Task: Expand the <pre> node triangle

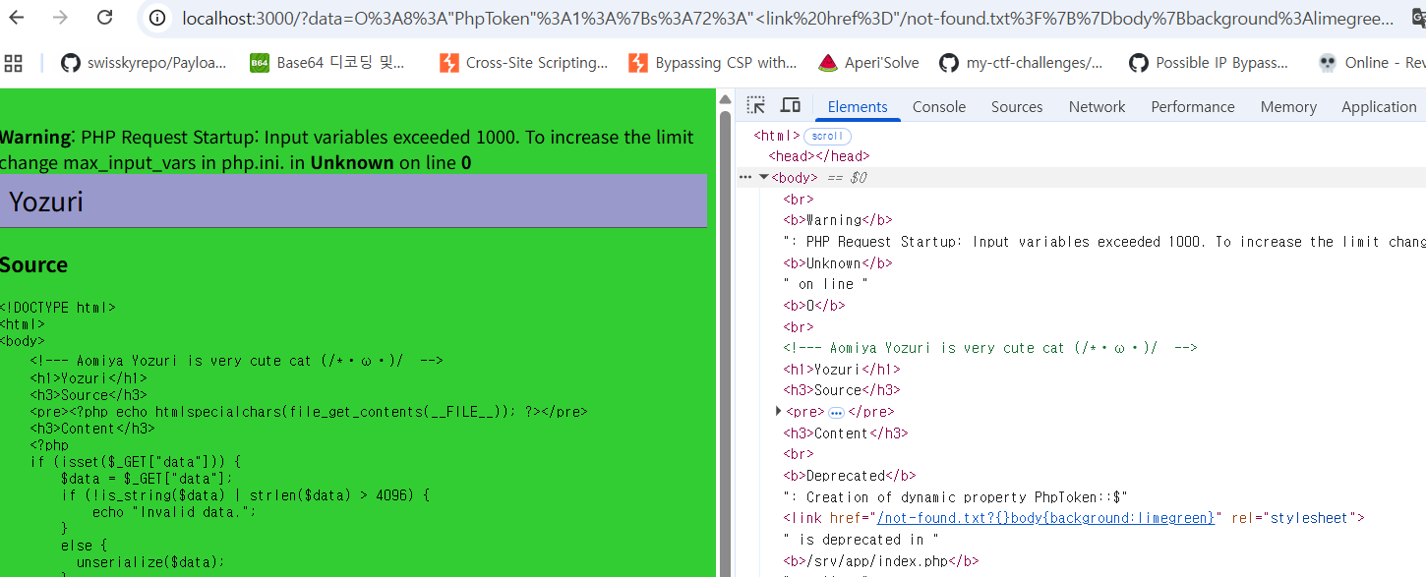Action: click(x=779, y=411)
